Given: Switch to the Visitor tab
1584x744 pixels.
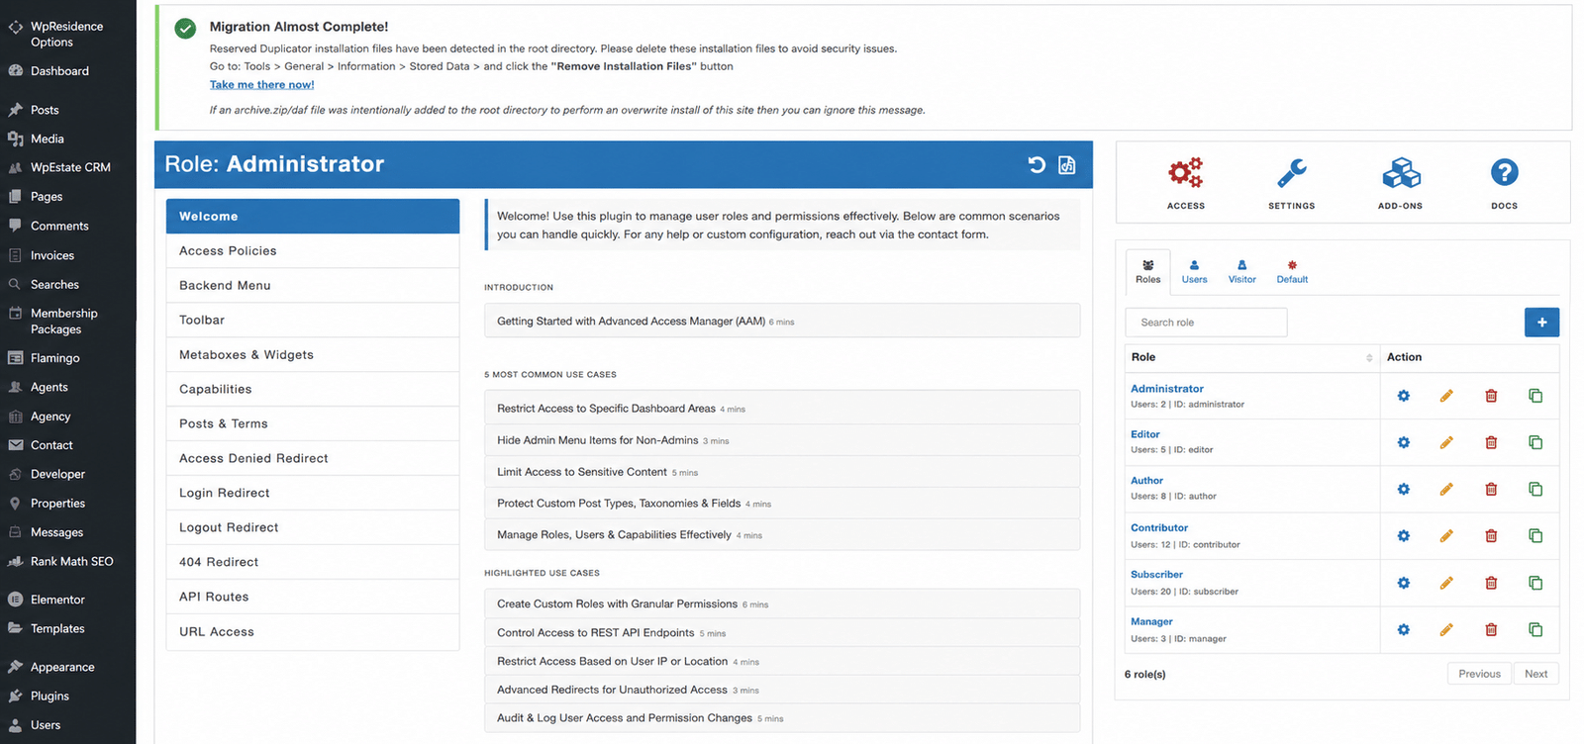Looking at the screenshot, I should point(1242,271).
